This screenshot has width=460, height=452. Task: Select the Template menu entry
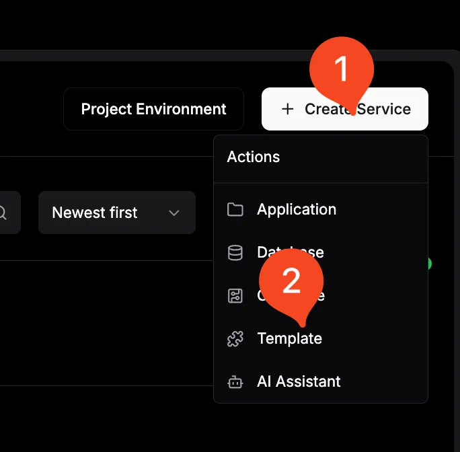(290, 339)
